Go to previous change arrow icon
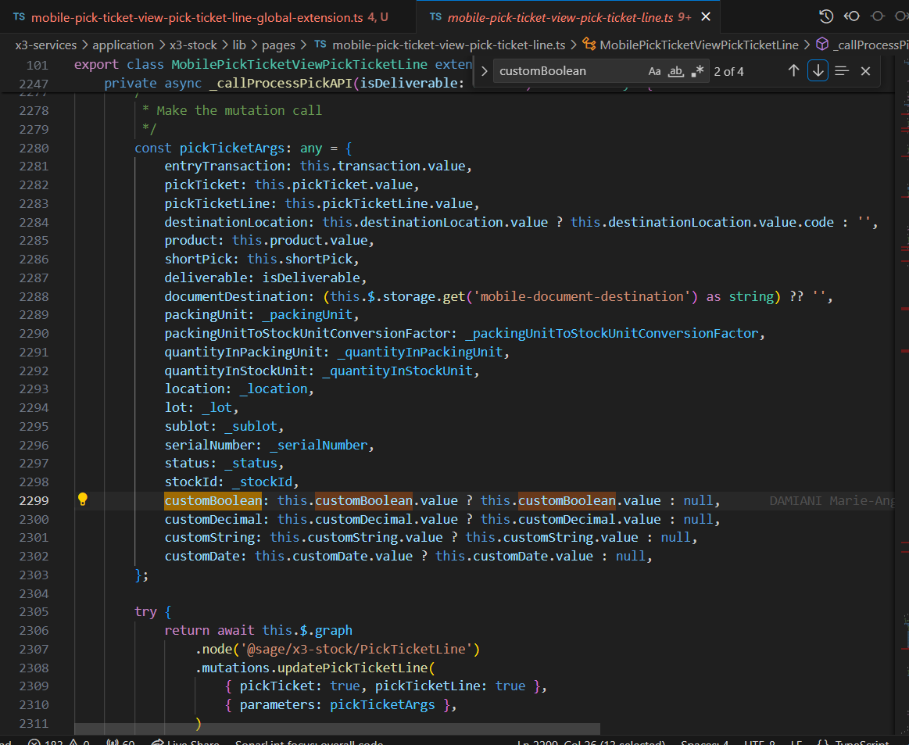The height and width of the screenshot is (745, 909). click(x=852, y=16)
